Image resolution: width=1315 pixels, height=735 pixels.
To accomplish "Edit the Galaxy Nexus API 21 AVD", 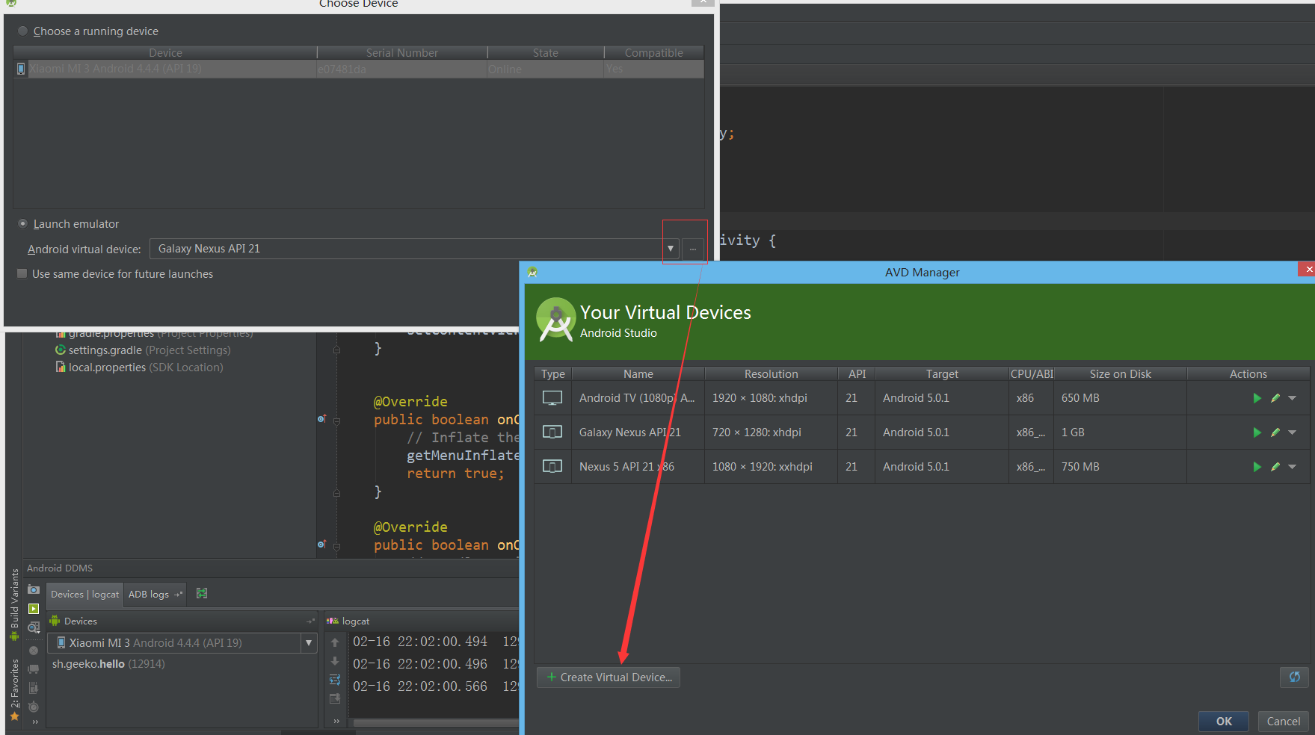I will coord(1275,432).
